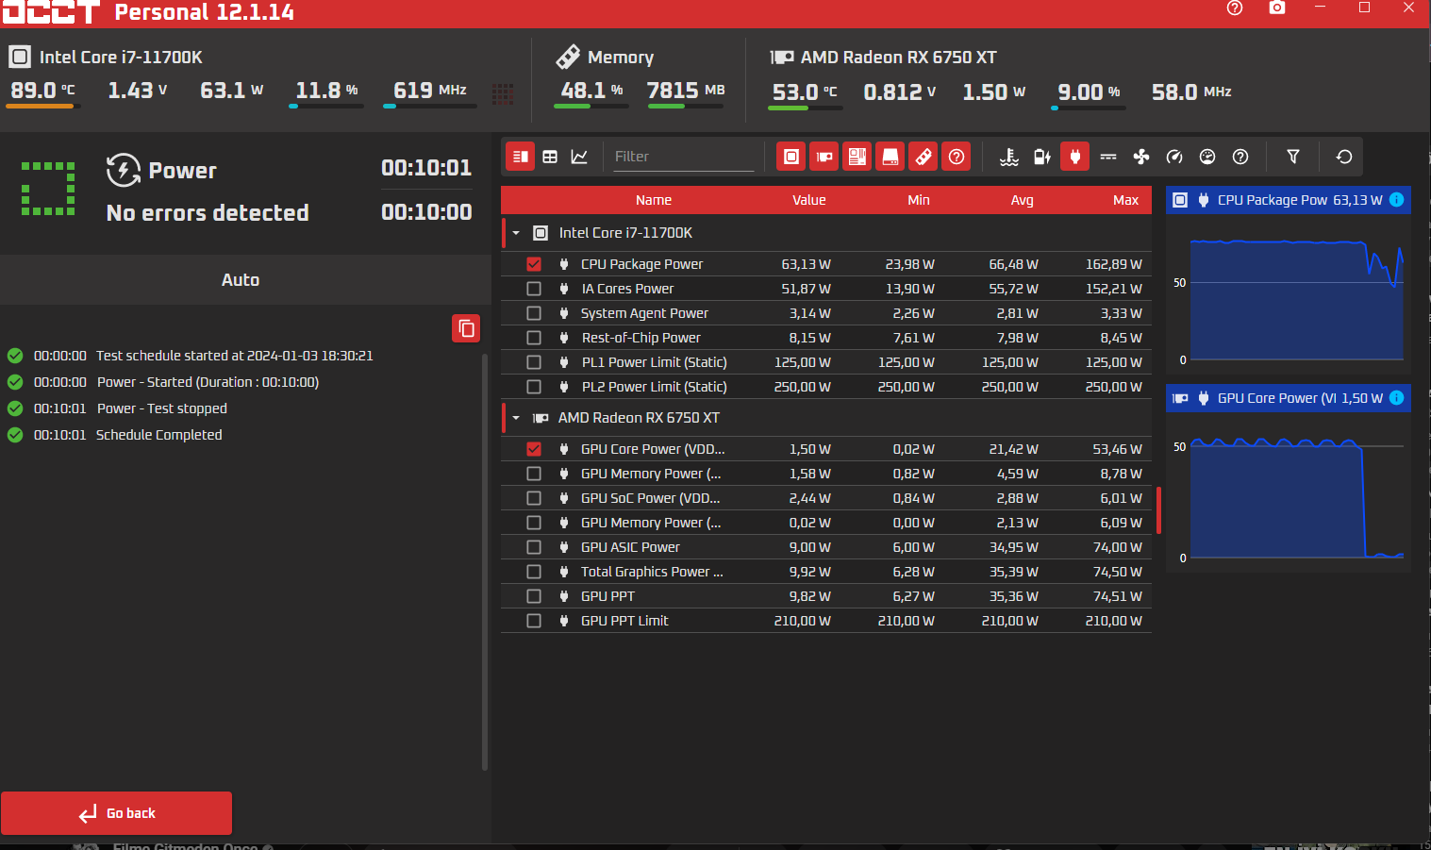Sort the table by the Name column
Screen dimensions: 1431x850
click(x=654, y=200)
